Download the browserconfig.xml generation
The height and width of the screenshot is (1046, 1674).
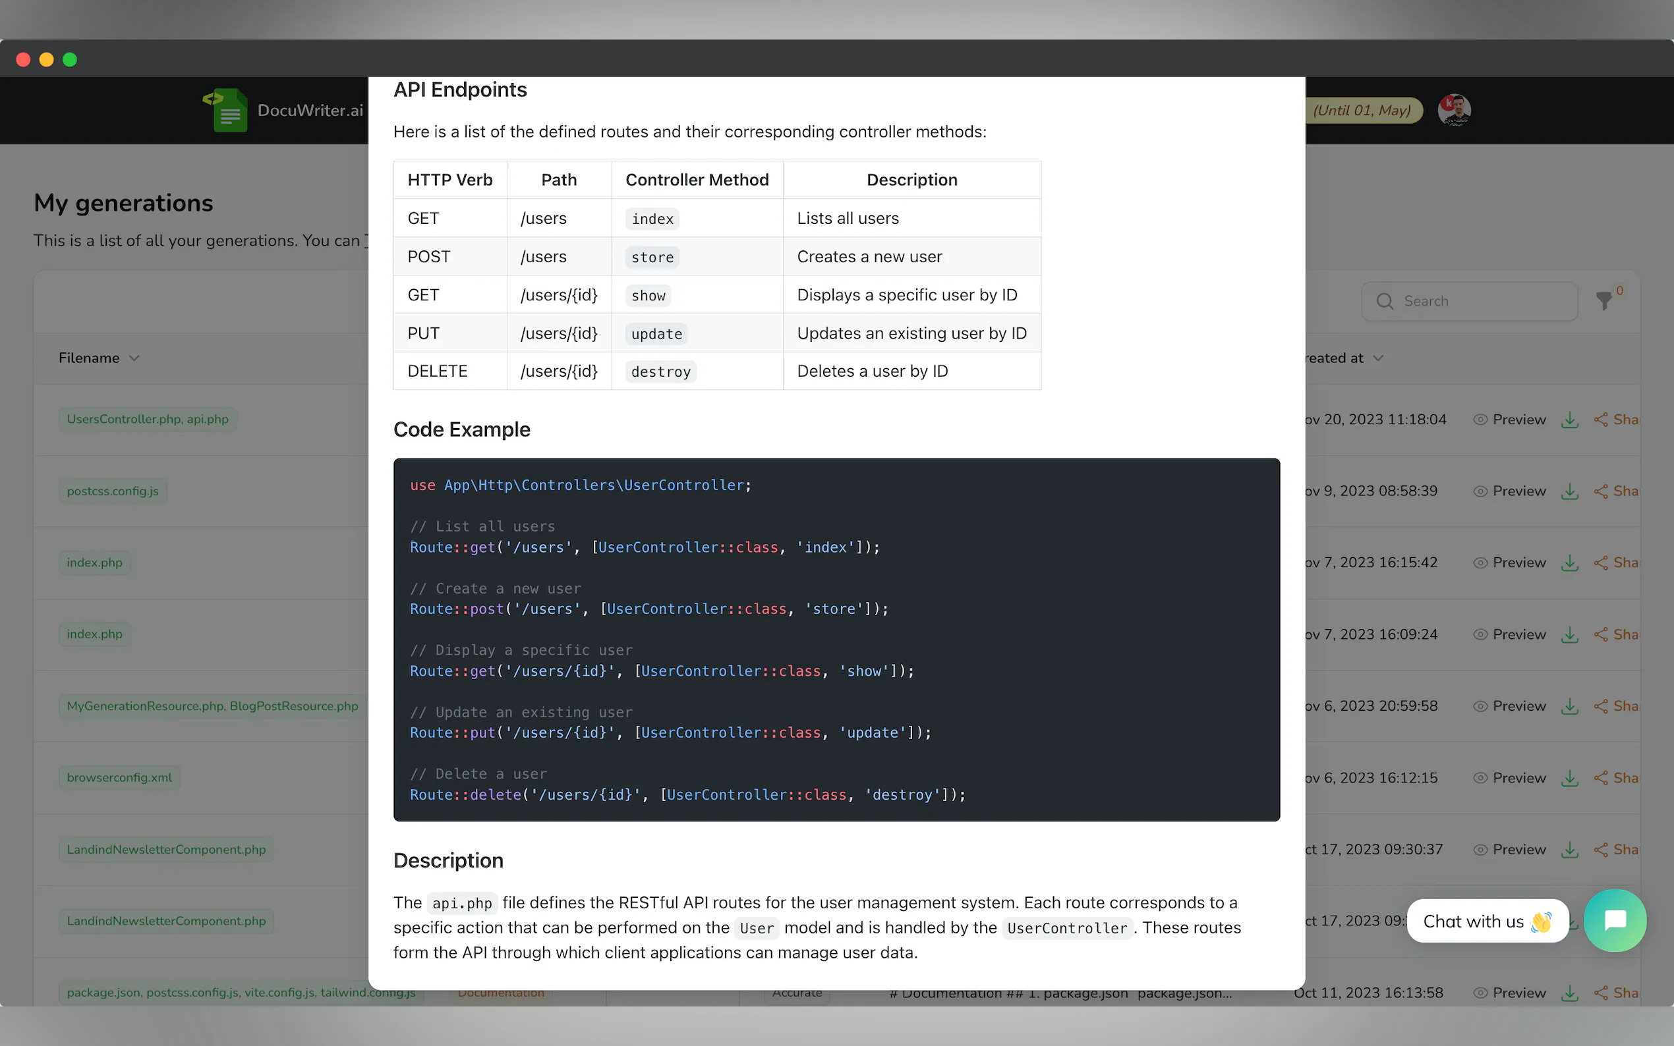pyautogui.click(x=1569, y=777)
